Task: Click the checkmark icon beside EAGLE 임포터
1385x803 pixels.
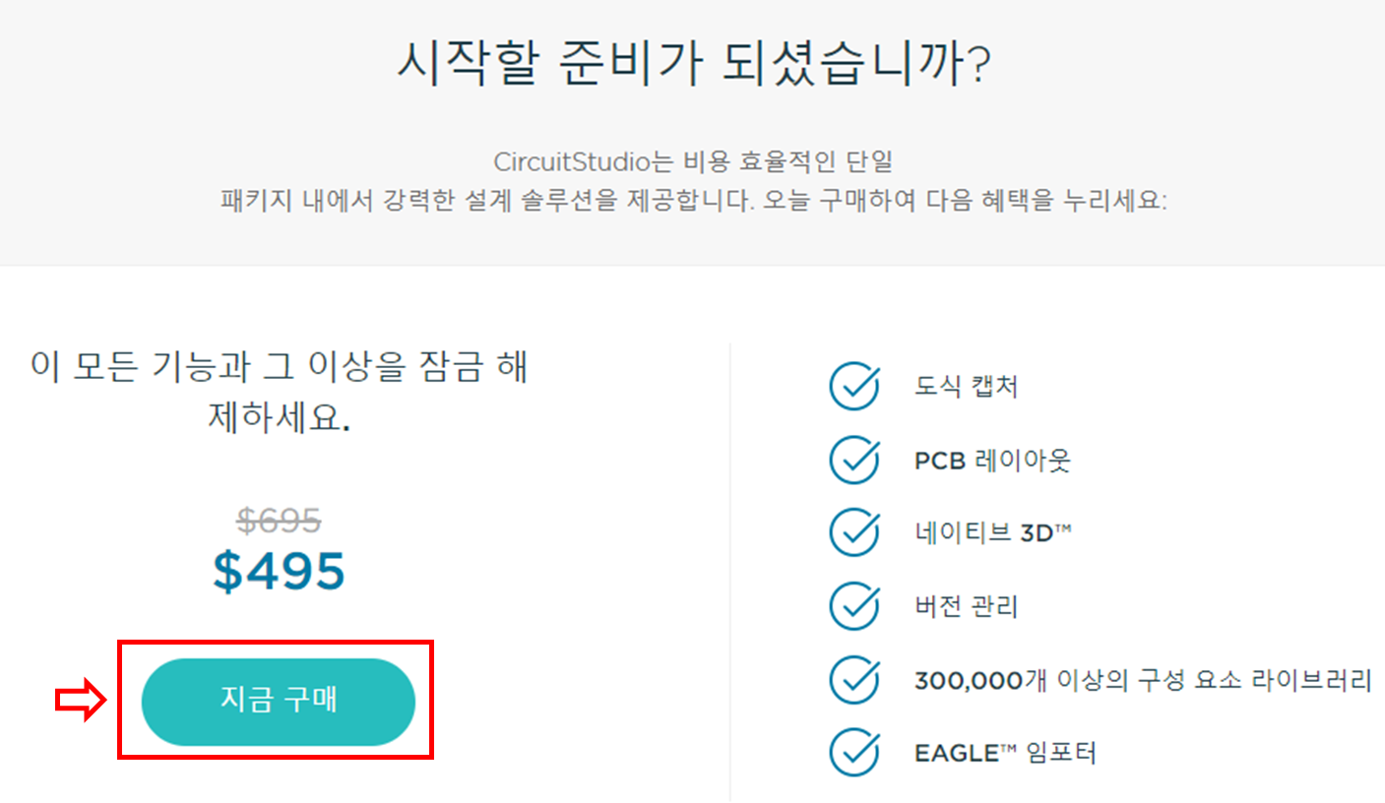Action: pos(854,752)
